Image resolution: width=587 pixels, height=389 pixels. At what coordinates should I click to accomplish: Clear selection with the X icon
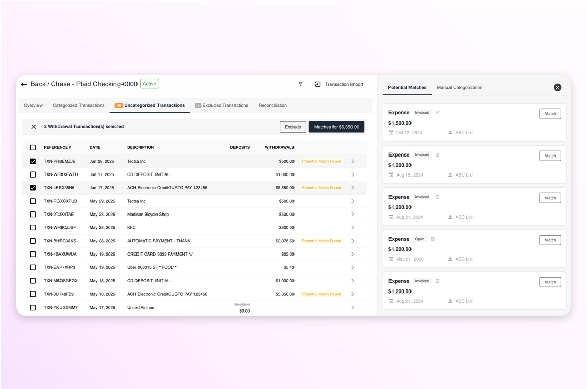coord(34,127)
